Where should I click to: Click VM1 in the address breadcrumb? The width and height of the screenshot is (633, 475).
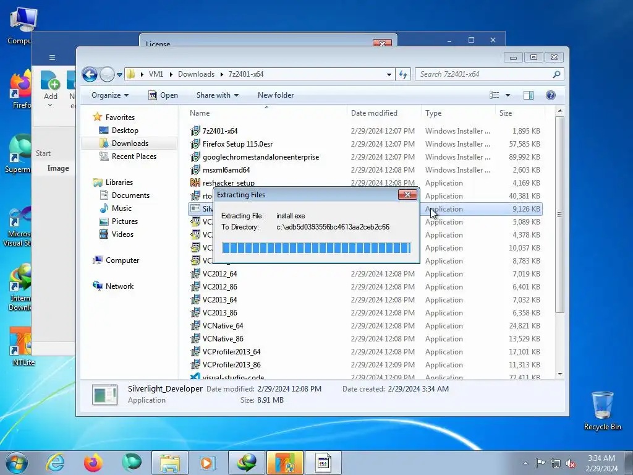[x=156, y=74]
